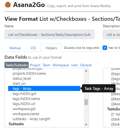
Task: Open the User data fields link
Action: pyautogui.click(x=74, y=65)
